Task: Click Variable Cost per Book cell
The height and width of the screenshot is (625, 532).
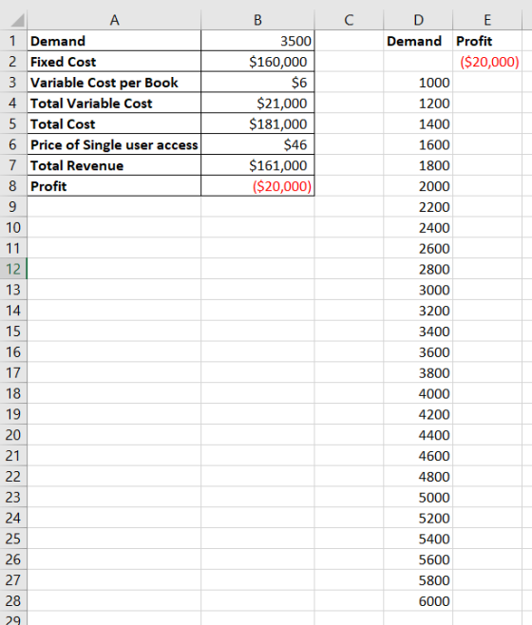Action: [x=114, y=82]
